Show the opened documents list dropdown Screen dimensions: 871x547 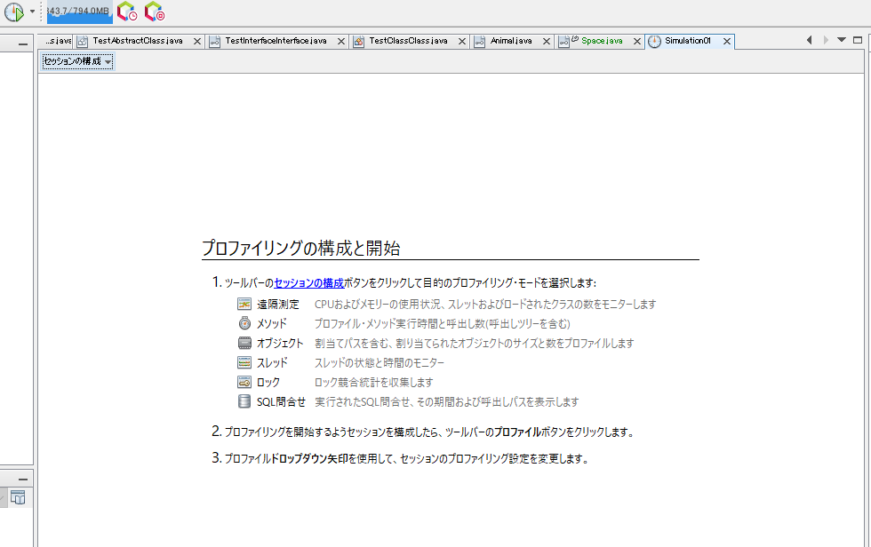[842, 40]
